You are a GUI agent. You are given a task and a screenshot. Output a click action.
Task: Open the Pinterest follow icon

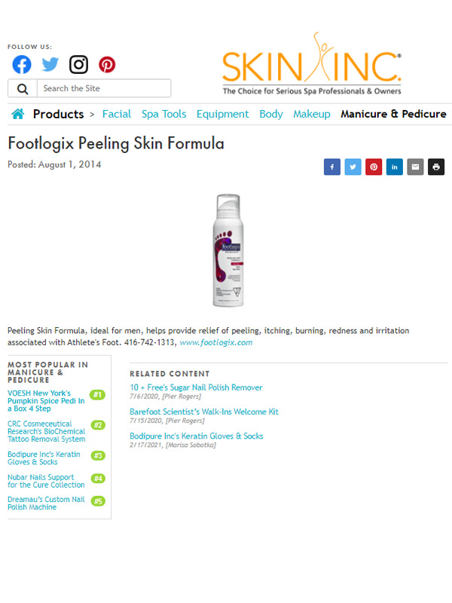(x=107, y=65)
